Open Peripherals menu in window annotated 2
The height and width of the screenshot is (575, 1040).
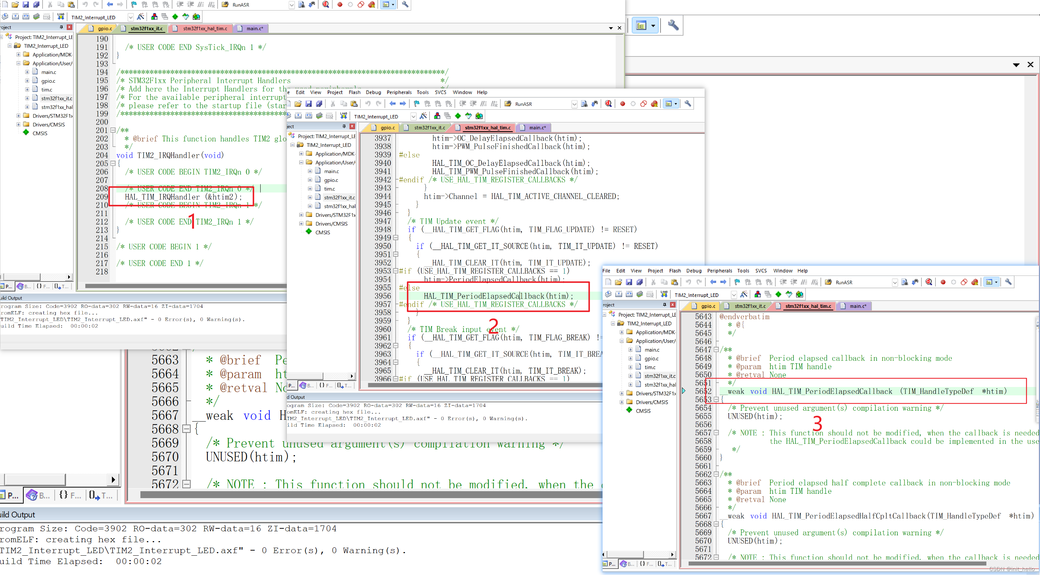coord(399,93)
